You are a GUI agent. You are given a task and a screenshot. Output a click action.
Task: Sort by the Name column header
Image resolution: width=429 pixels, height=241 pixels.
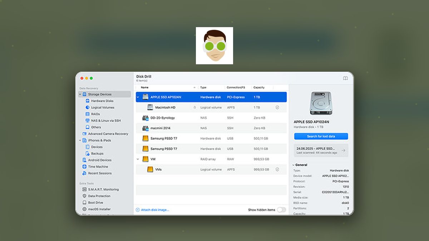[144, 87]
